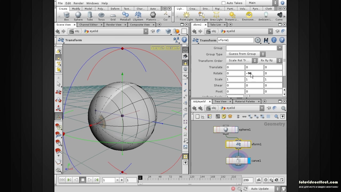Open the Group Type dropdown

[245, 54]
